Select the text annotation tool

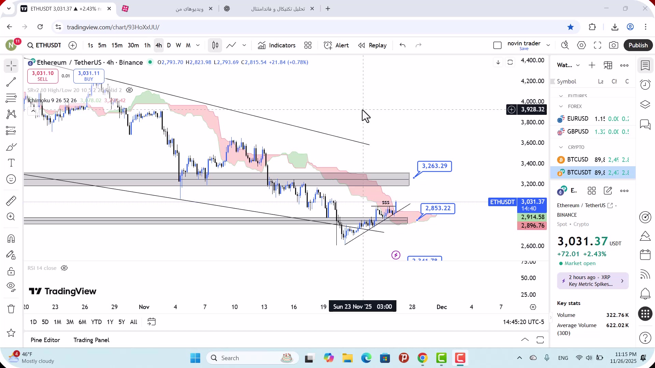11,163
